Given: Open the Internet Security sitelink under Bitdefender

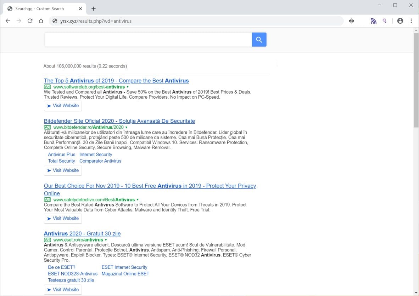Looking at the screenshot, I should point(96,155).
